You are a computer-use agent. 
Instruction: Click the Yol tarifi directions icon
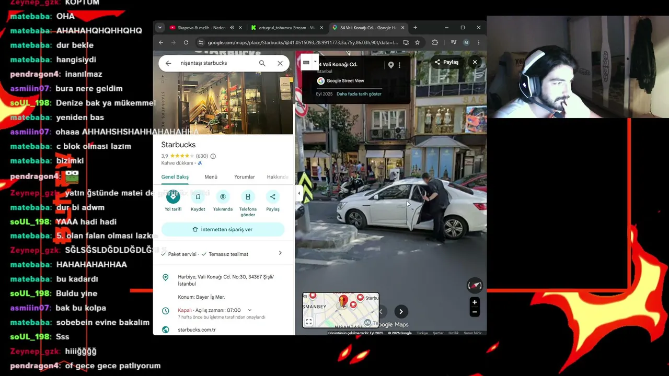173,197
